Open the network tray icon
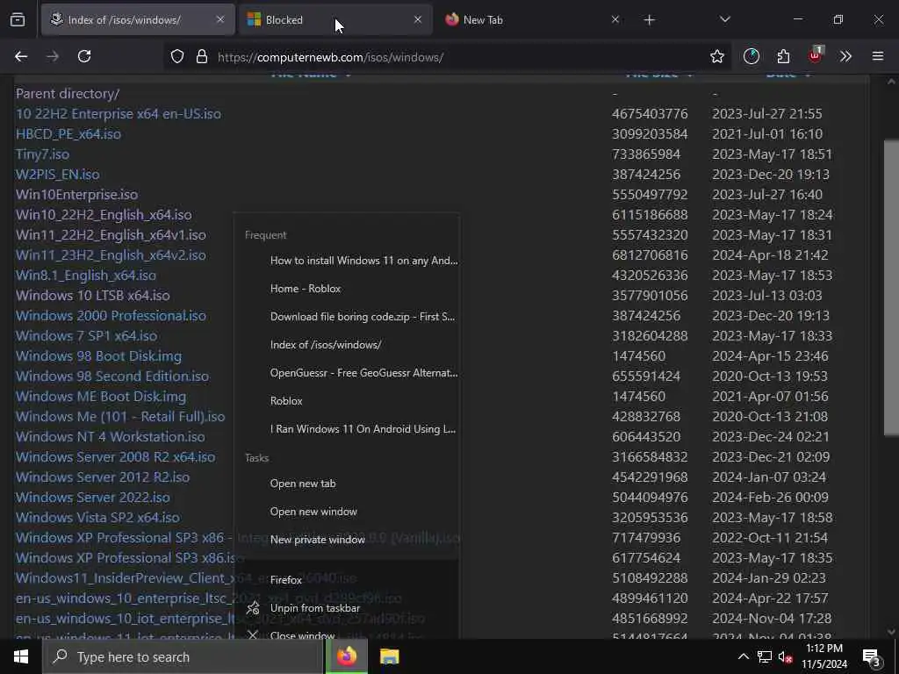 (x=765, y=656)
